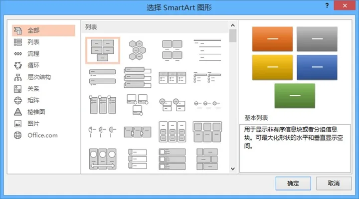Open the 循环 cycle category
359x199 pixels.
click(43, 65)
